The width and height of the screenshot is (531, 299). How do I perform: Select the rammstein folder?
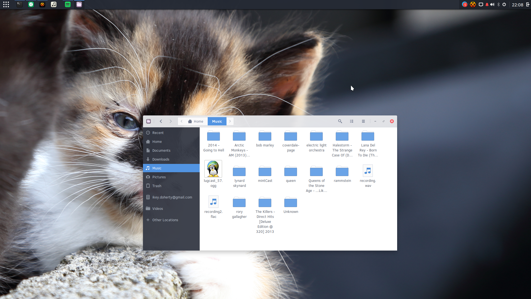[x=342, y=172]
